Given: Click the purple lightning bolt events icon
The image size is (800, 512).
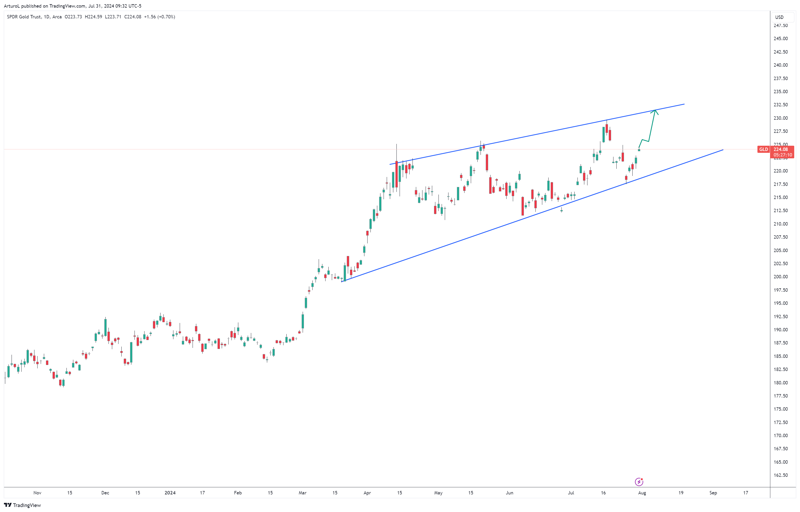Looking at the screenshot, I should tap(639, 482).
